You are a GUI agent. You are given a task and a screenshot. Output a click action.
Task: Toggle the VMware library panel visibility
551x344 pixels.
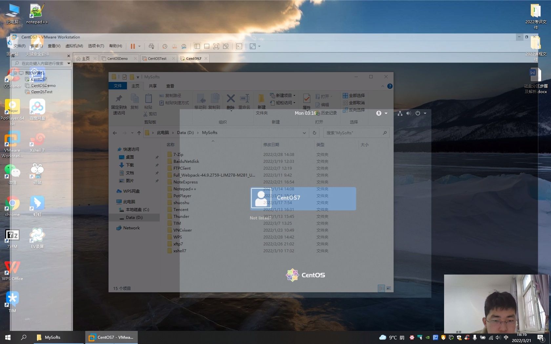(x=197, y=46)
